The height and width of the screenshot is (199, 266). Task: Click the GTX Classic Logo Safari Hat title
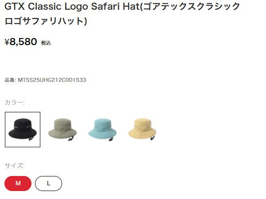pos(72,7)
